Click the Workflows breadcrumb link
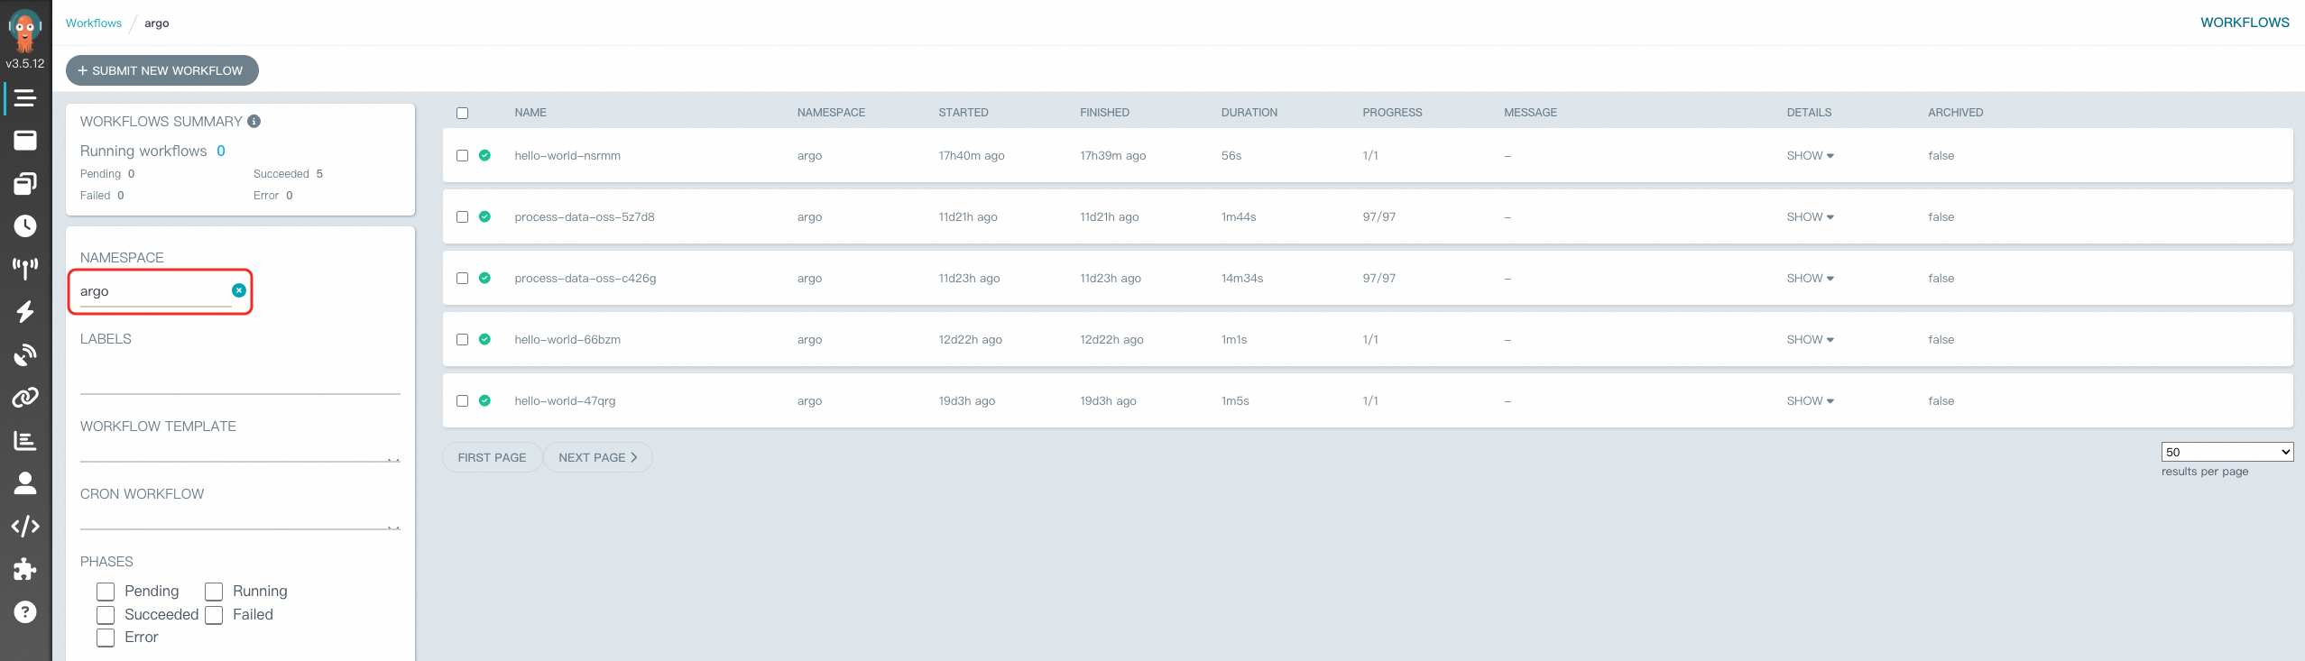The width and height of the screenshot is (2305, 661). tap(94, 23)
